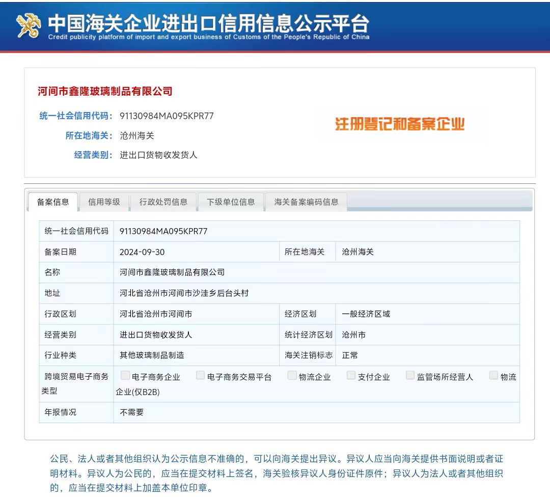
Task: Click the red company name 河间市鑫隆玻璃制品有限公司 heading
Action: click(105, 92)
